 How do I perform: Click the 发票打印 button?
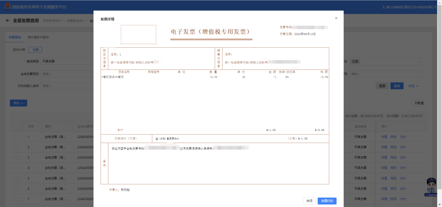pyautogui.click(x=327, y=201)
